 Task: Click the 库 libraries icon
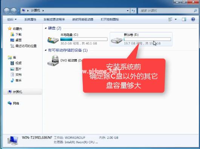point(10,58)
